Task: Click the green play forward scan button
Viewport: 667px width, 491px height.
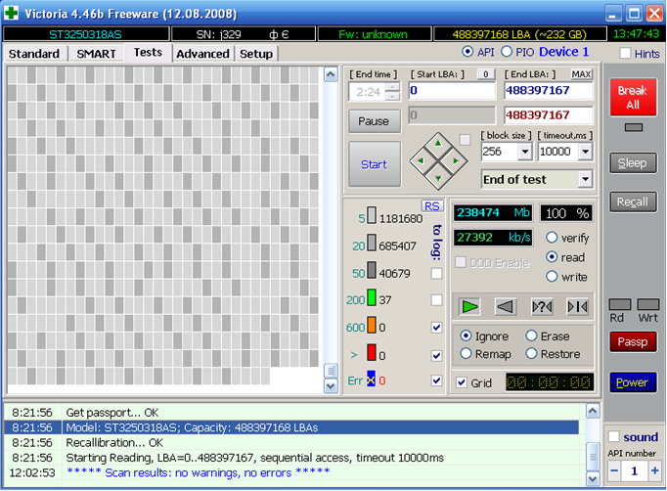Action: click(x=469, y=306)
